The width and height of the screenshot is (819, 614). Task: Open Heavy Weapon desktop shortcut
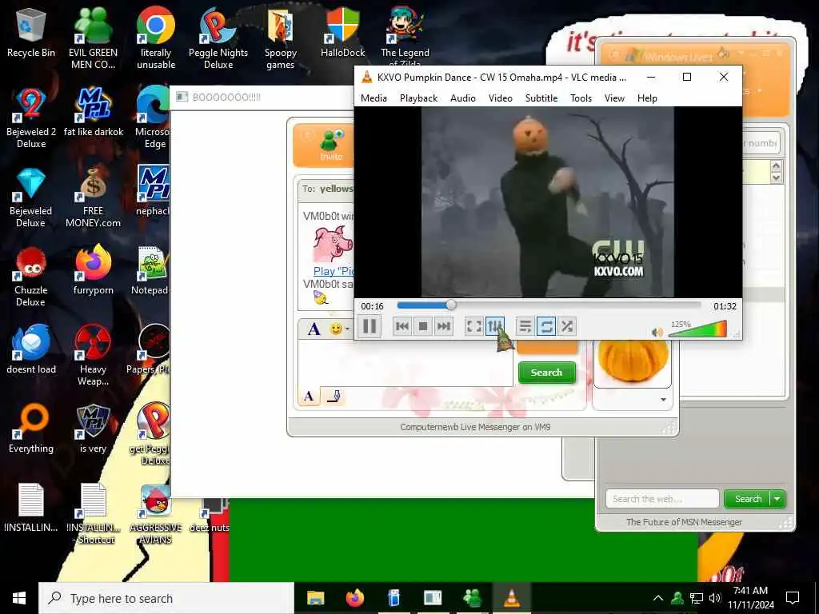click(x=93, y=355)
